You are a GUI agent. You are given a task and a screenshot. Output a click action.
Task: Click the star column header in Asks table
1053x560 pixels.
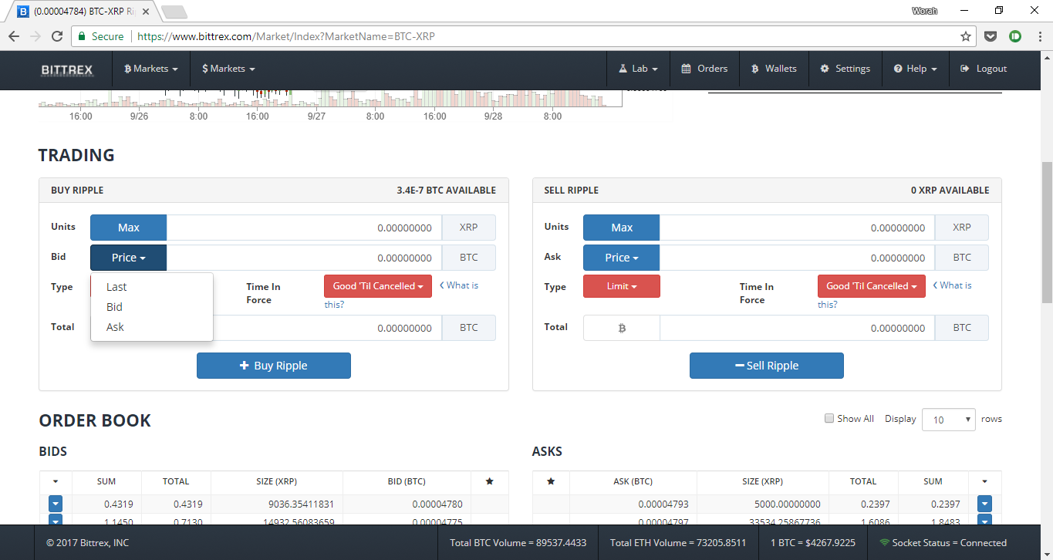[551, 481]
